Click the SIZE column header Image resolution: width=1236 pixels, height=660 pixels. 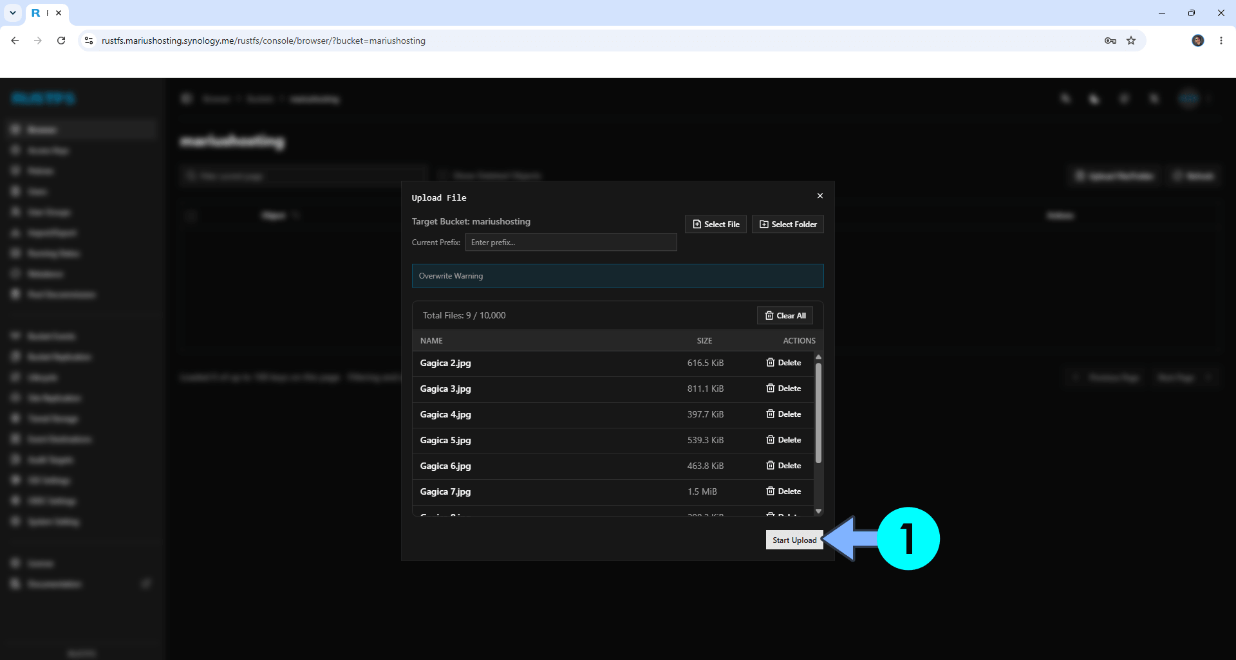click(704, 341)
